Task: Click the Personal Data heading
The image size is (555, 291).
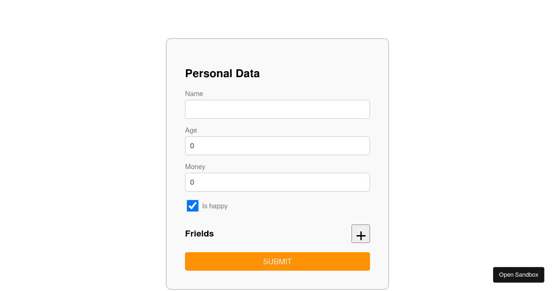Action: click(x=222, y=73)
